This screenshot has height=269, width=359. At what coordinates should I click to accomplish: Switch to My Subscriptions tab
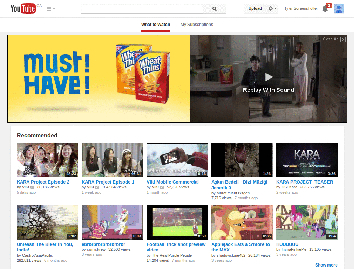197,25
